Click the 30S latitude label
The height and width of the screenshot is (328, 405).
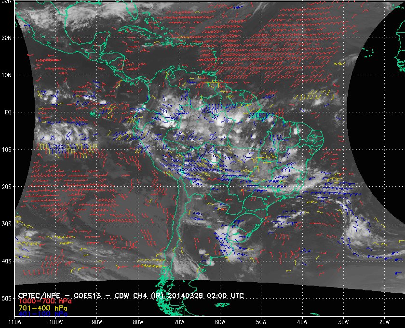pyautogui.click(x=6, y=224)
